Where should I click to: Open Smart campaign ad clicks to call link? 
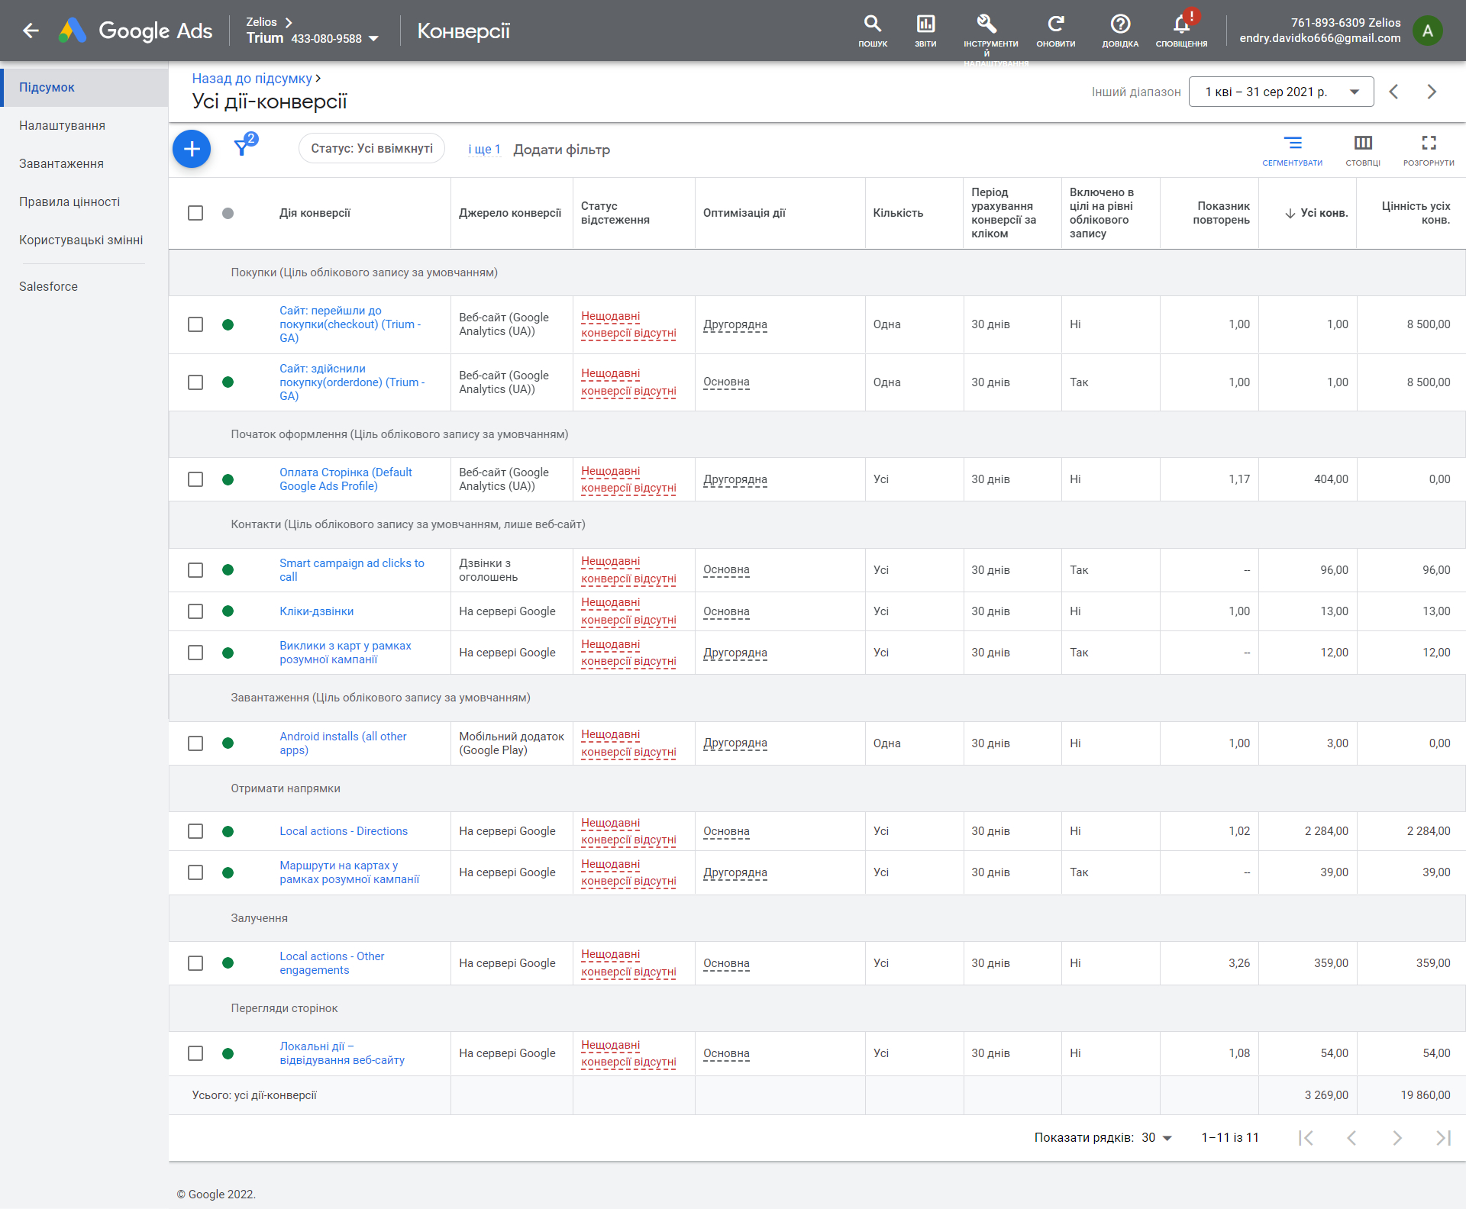pos(351,570)
